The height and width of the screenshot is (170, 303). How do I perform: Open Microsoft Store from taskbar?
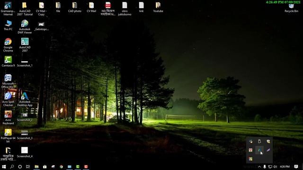45,167
